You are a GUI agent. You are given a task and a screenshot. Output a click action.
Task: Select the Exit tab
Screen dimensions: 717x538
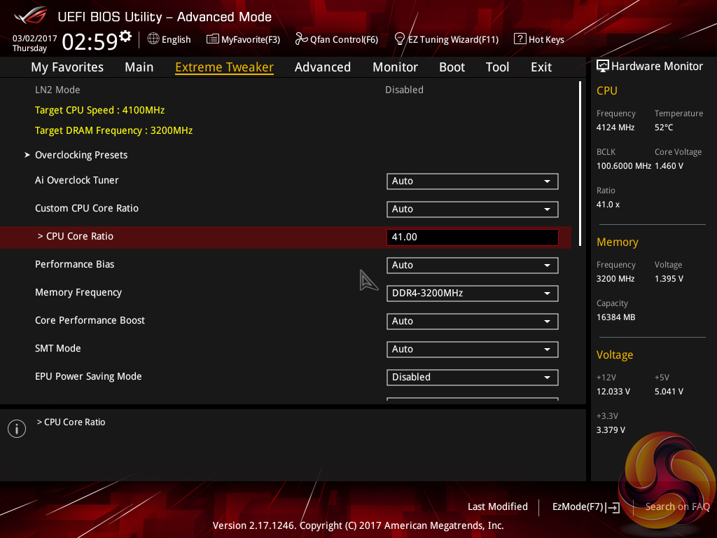coord(541,67)
